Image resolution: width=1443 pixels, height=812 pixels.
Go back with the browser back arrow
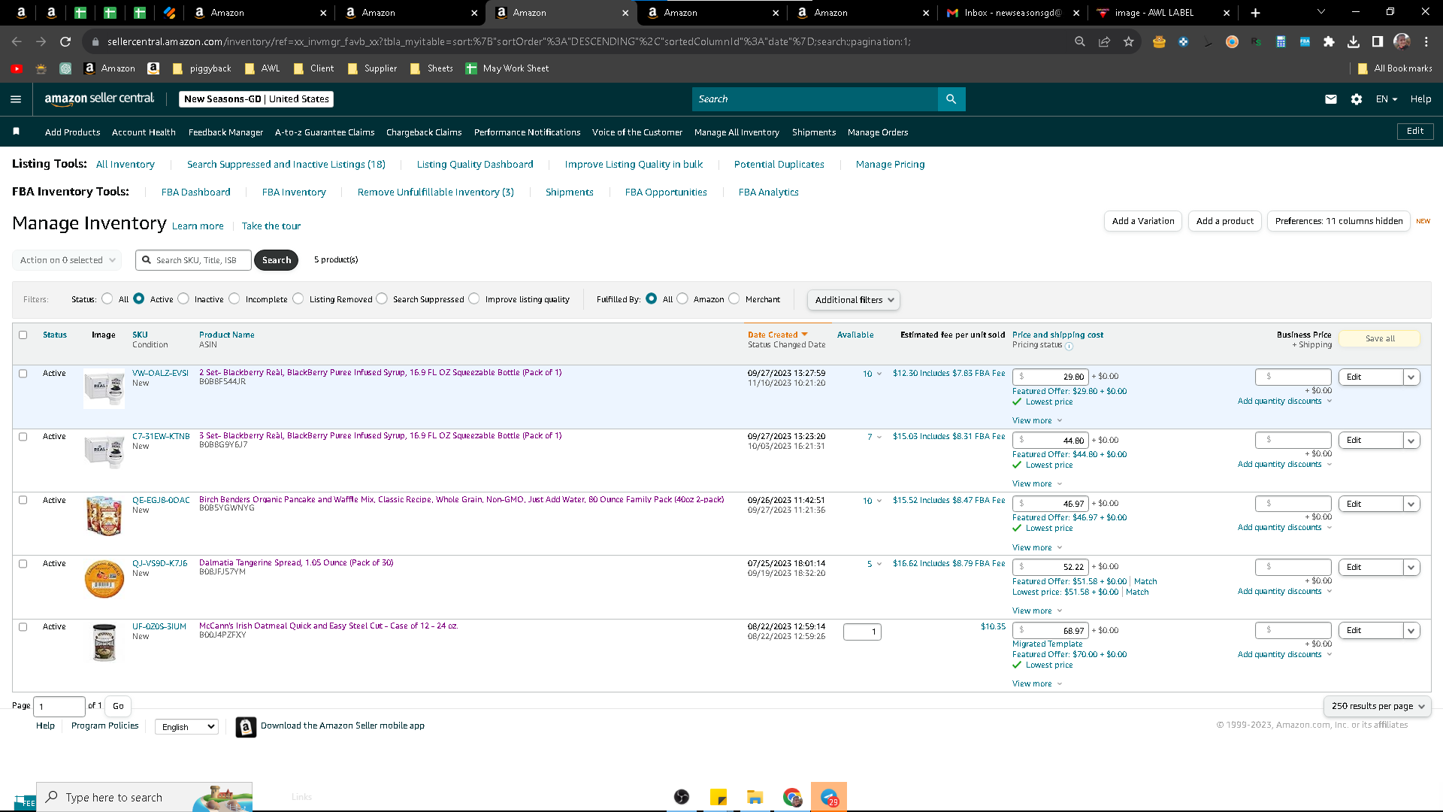point(17,42)
